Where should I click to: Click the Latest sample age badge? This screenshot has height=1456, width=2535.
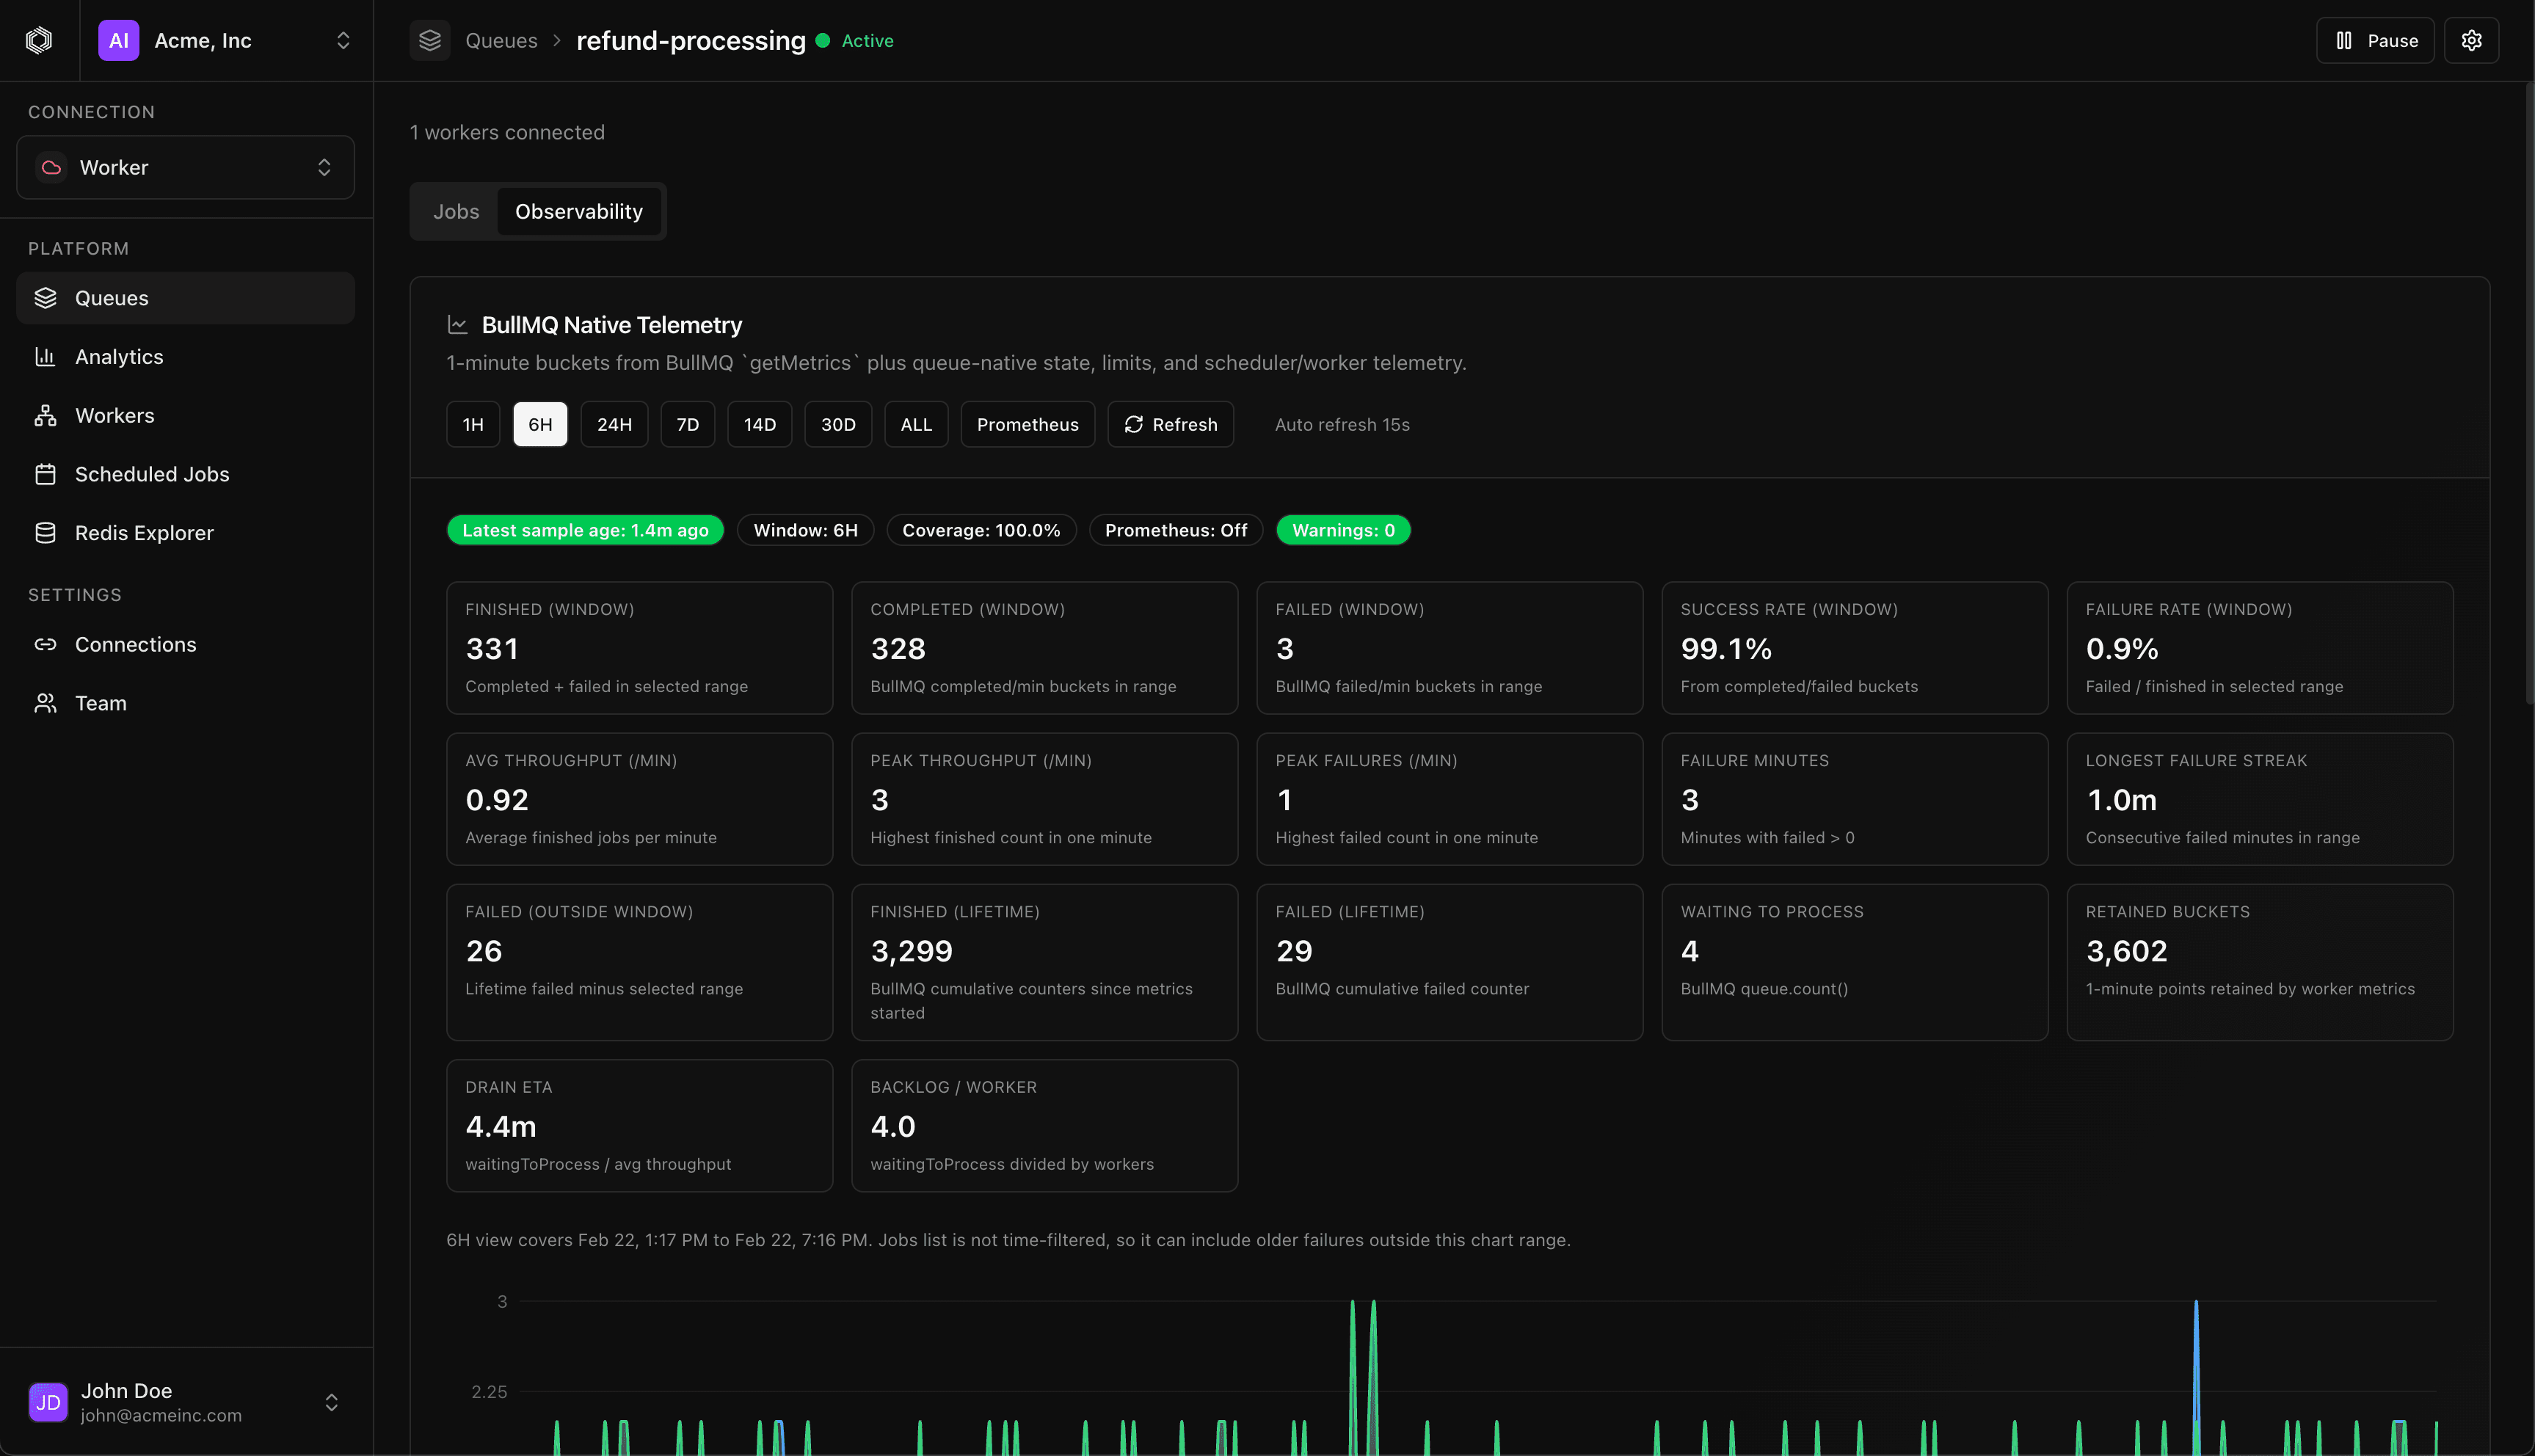(585, 530)
